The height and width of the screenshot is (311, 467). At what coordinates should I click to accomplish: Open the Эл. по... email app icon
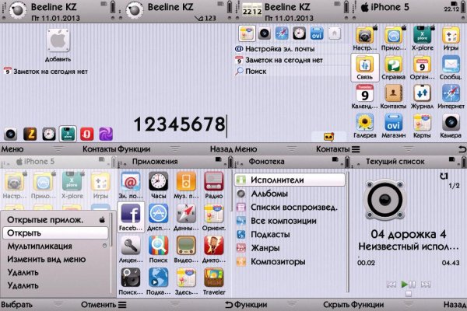[131, 181]
